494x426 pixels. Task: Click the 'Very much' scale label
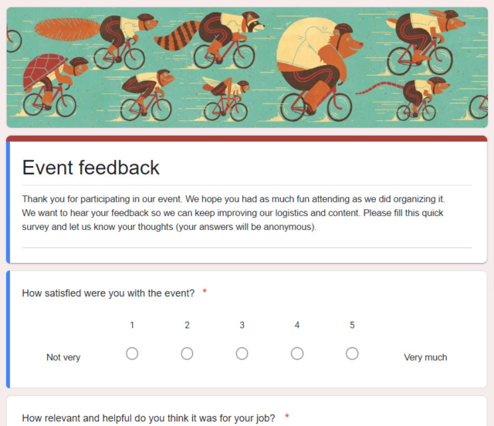(x=425, y=357)
